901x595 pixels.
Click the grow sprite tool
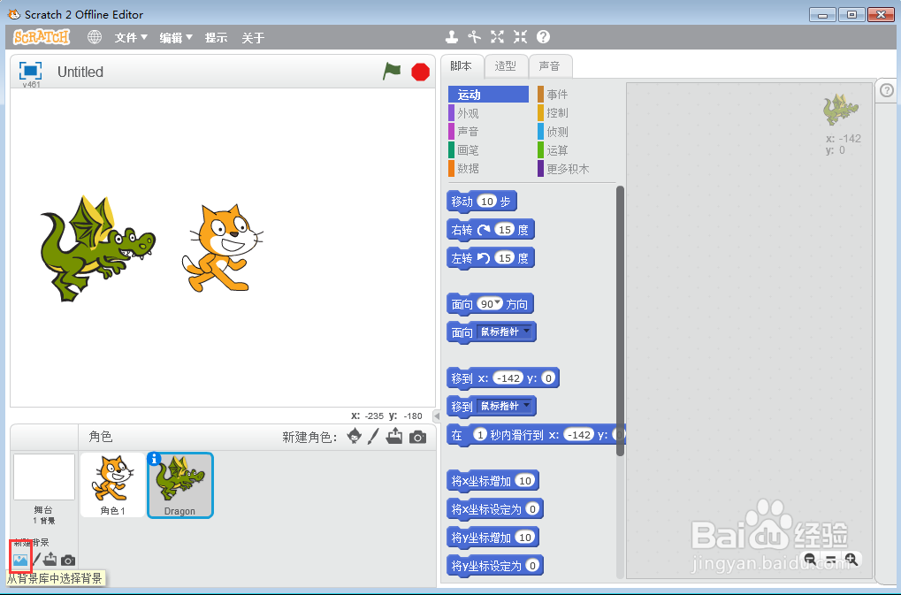[497, 37]
